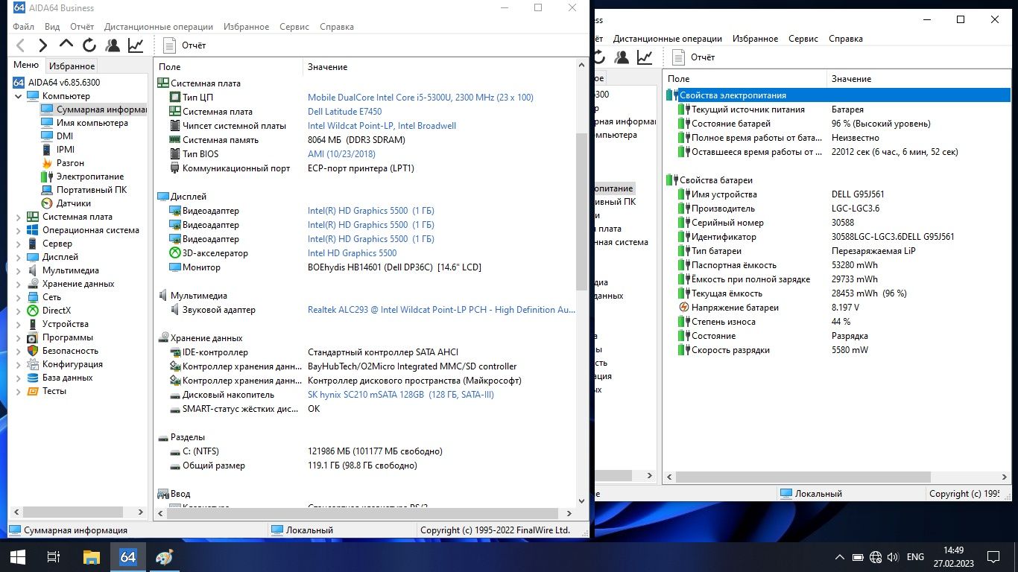The width and height of the screenshot is (1018, 572).
Task: Click the Конфигурация gear icon
Action: click(x=33, y=364)
